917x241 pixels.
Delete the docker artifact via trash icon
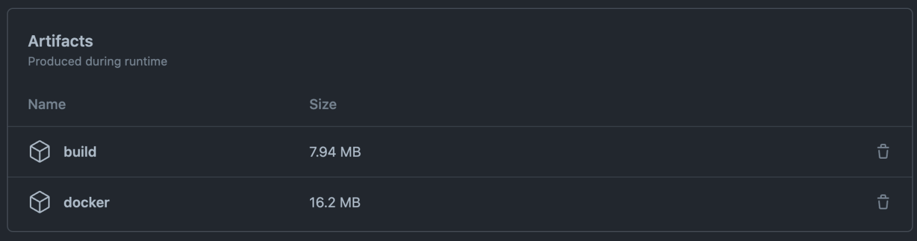click(x=882, y=202)
